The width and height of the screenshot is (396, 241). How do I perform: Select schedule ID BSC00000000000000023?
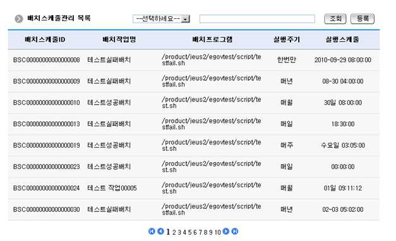tap(47, 167)
